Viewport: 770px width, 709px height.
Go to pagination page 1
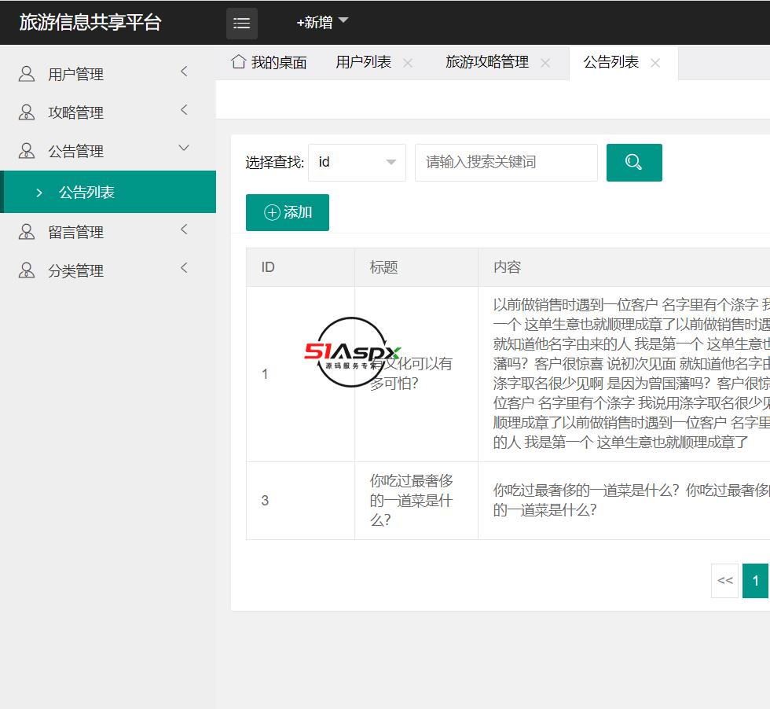[755, 581]
